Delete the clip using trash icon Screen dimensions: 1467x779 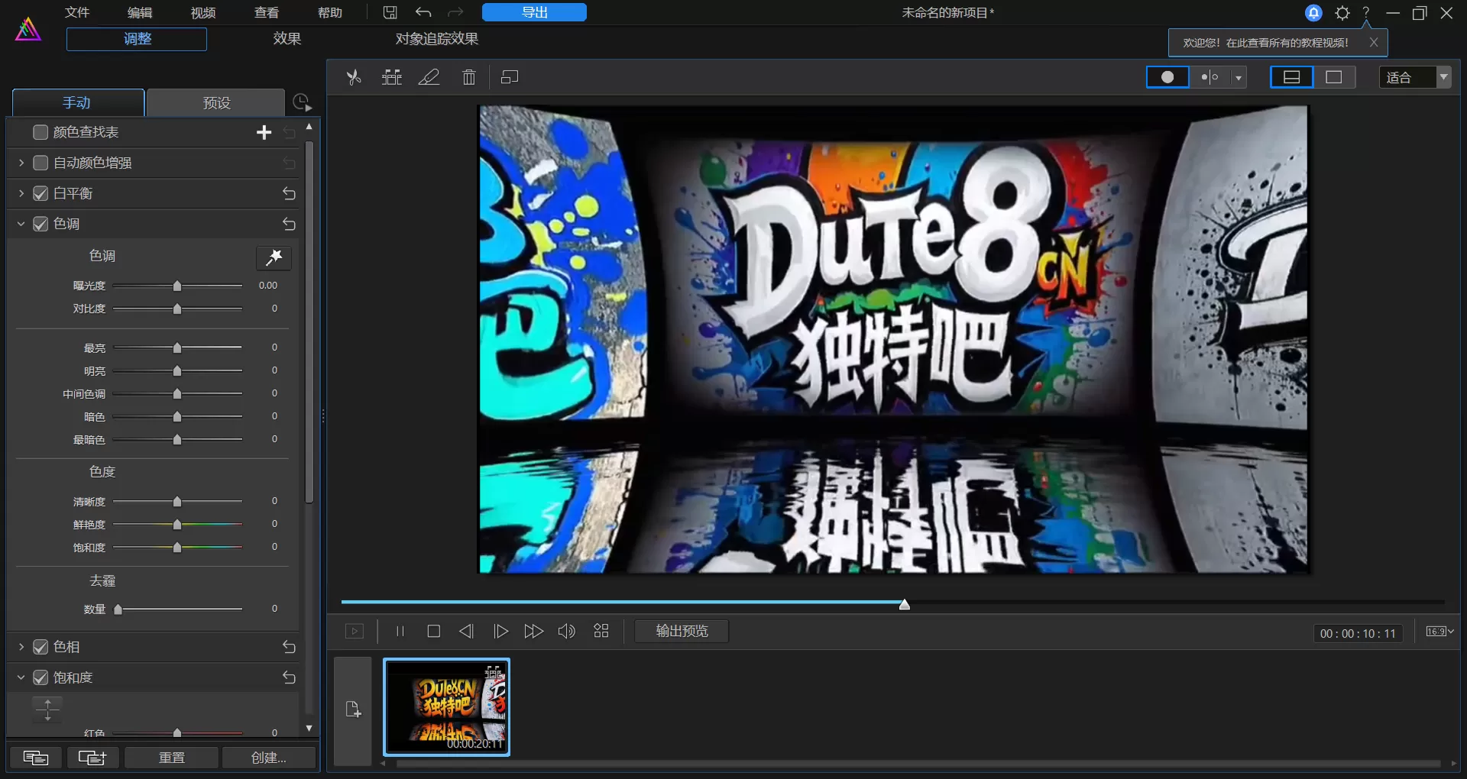468,76
